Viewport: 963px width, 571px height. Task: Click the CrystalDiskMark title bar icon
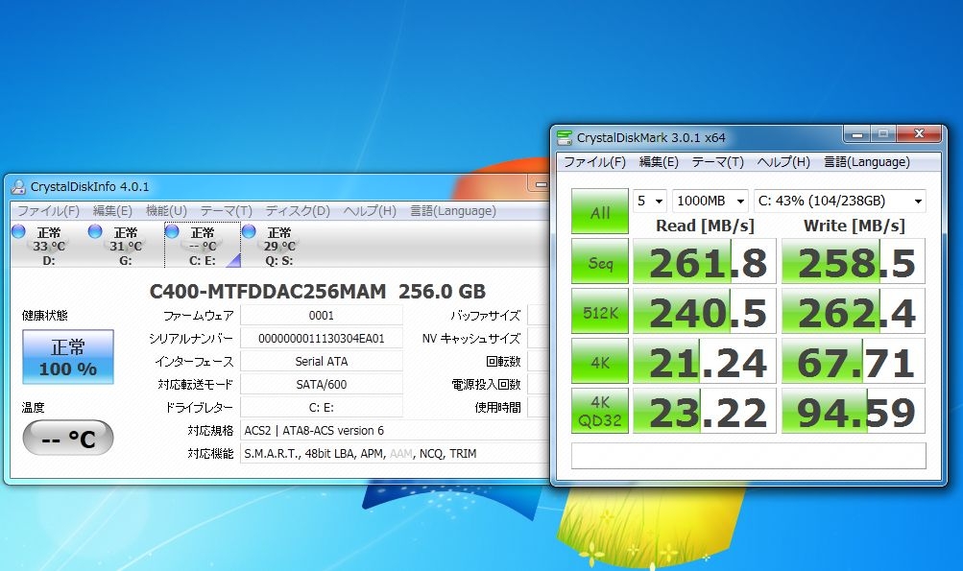click(565, 136)
